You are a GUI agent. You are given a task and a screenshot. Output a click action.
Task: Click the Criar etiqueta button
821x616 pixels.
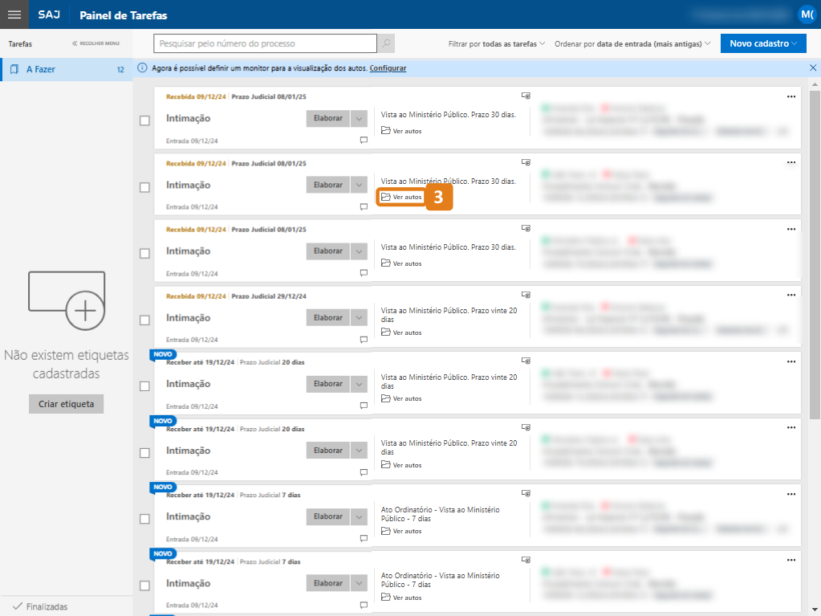coord(66,404)
